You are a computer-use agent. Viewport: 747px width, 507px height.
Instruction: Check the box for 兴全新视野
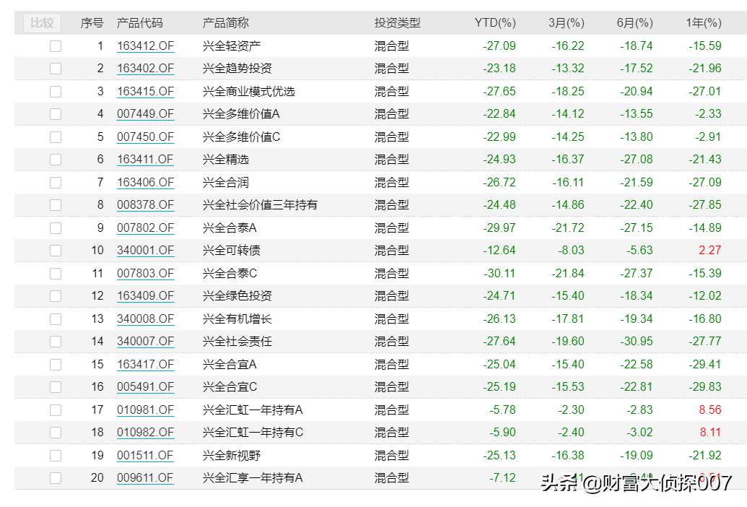tap(56, 456)
